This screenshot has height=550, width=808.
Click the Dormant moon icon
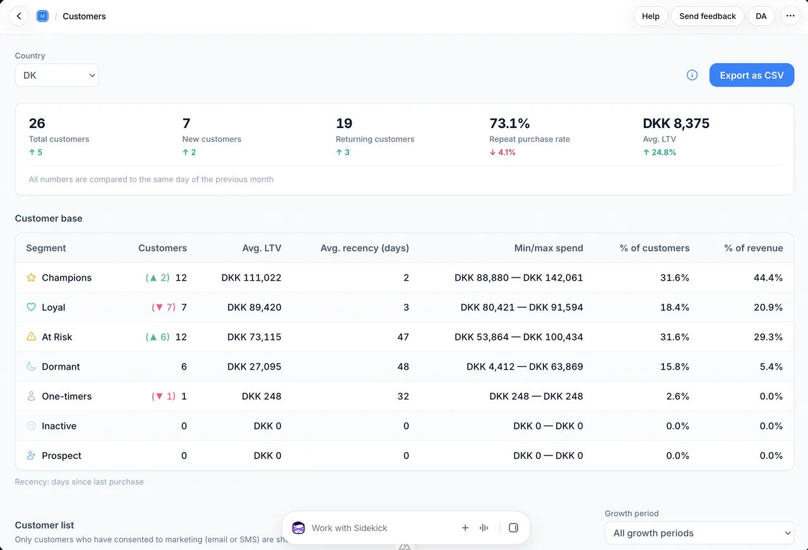pyautogui.click(x=31, y=366)
